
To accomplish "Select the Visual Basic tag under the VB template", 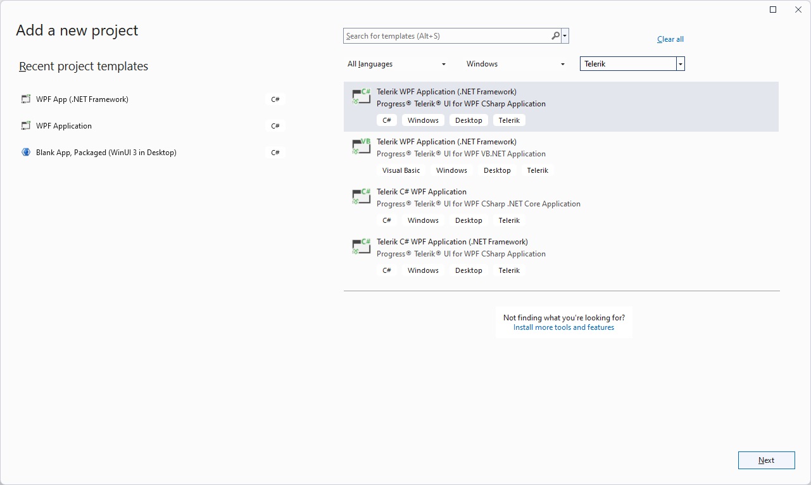I will [x=401, y=170].
